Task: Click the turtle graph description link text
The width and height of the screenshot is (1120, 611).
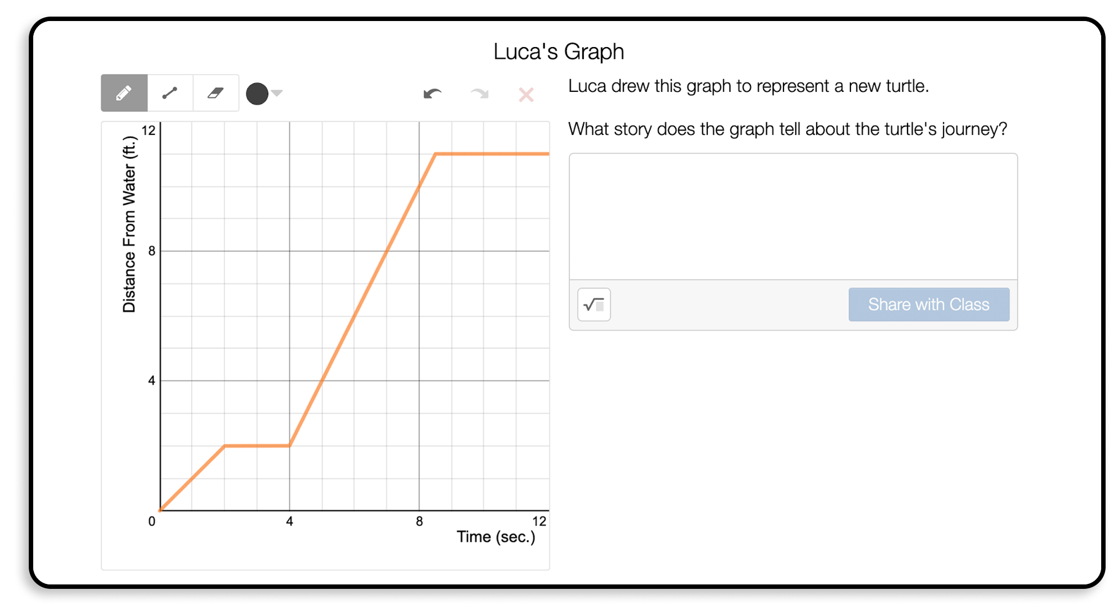Action: 749,85
